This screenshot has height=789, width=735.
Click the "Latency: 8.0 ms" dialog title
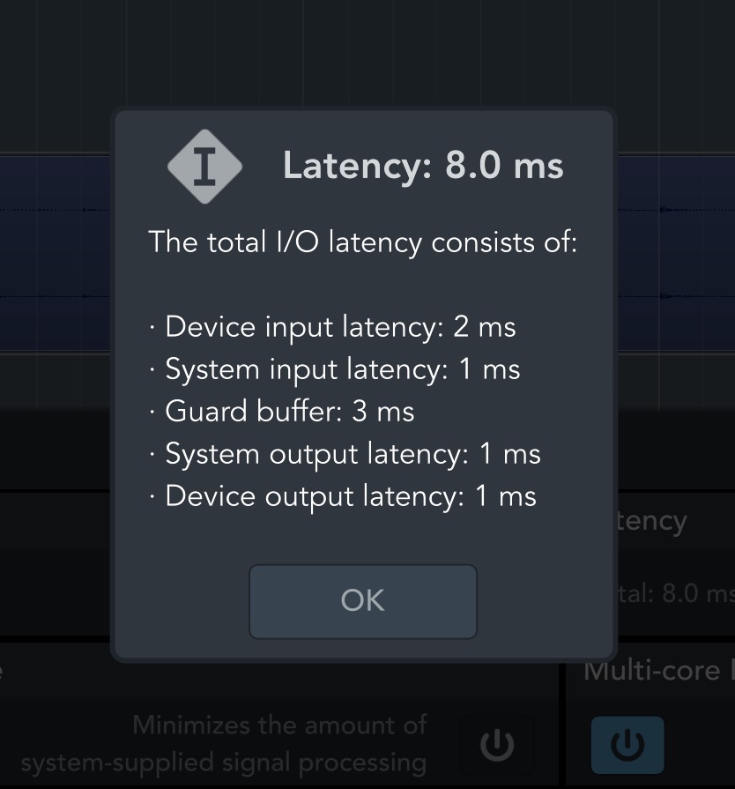[x=422, y=166]
